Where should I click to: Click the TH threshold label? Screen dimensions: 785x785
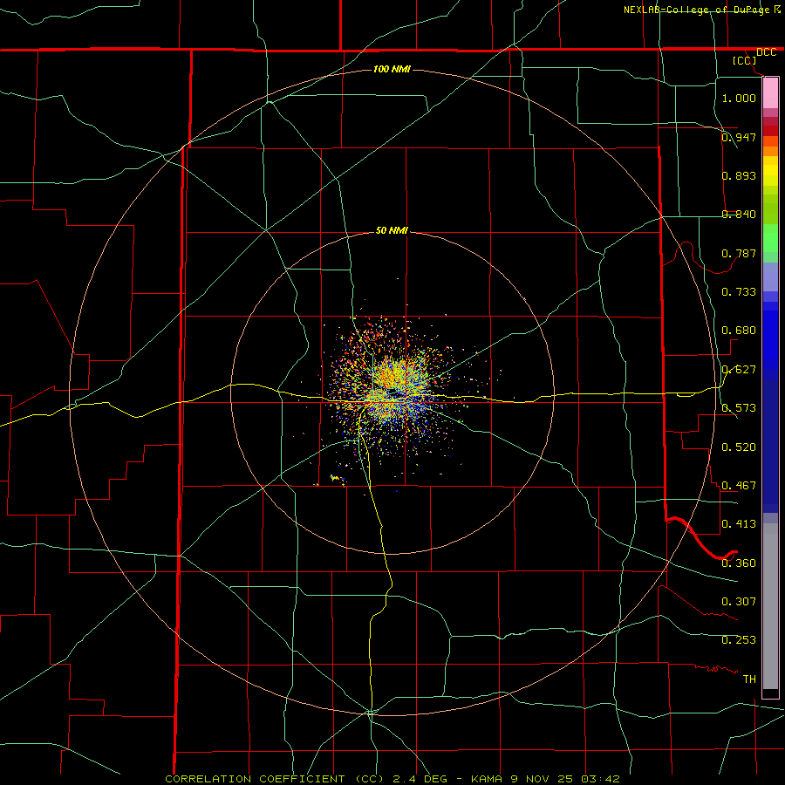[x=749, y=679]
